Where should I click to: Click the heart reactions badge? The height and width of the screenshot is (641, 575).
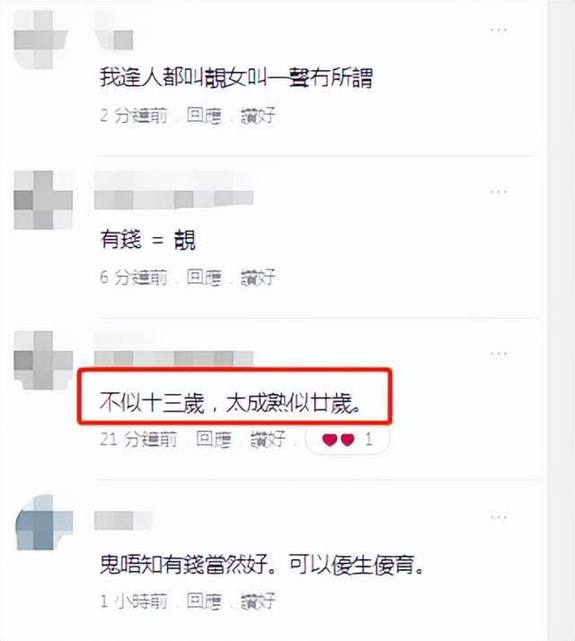point(348,440)
